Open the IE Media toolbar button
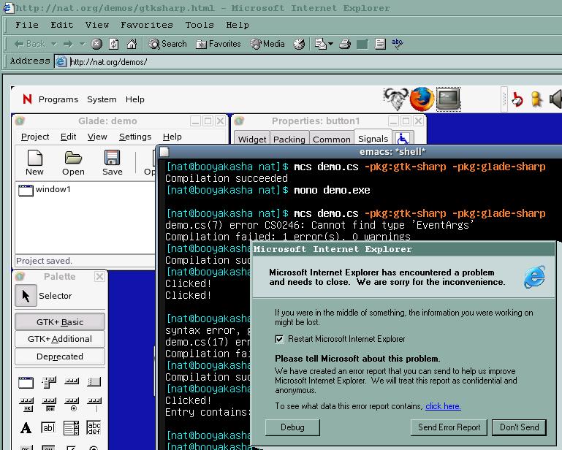The height and width of the screenshot is (450, 562). 267,44
